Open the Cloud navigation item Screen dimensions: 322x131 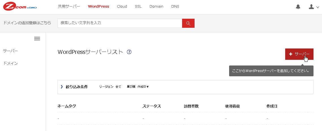tap(122, 6)
